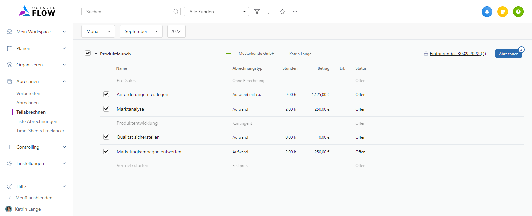Open the yellow notes icon
The image size is (532, 216).
[503, 12]
